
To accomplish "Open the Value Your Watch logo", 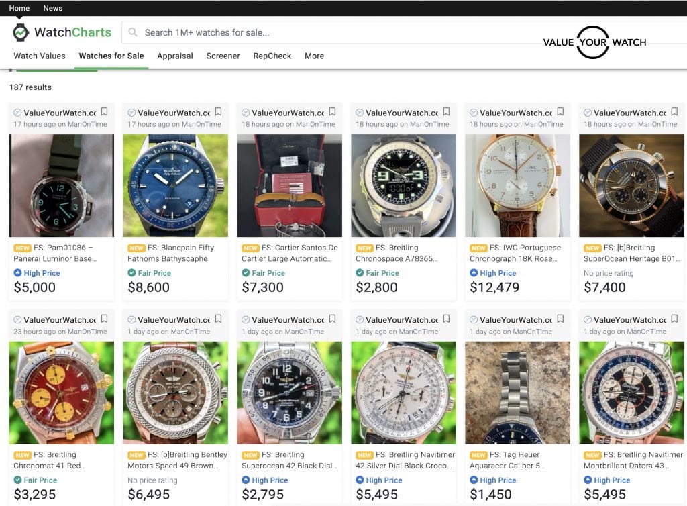I will tap(594, 42).
